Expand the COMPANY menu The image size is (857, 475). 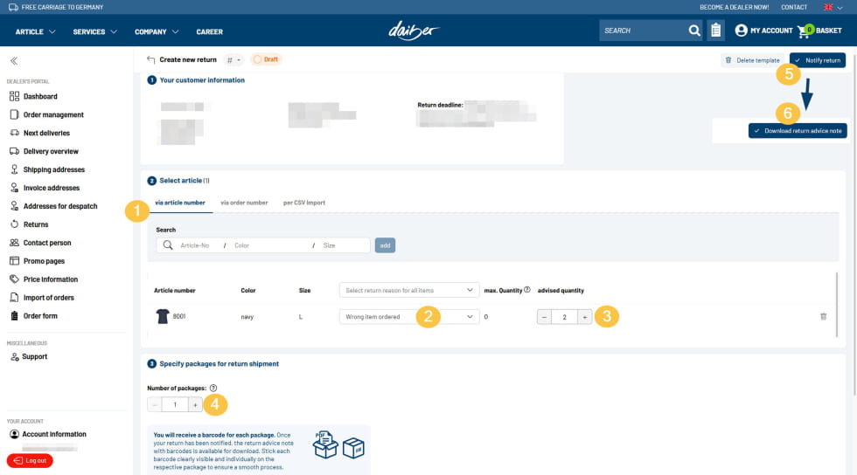157,31
